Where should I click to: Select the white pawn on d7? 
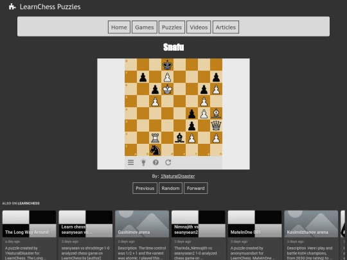(x=167, y=77)
